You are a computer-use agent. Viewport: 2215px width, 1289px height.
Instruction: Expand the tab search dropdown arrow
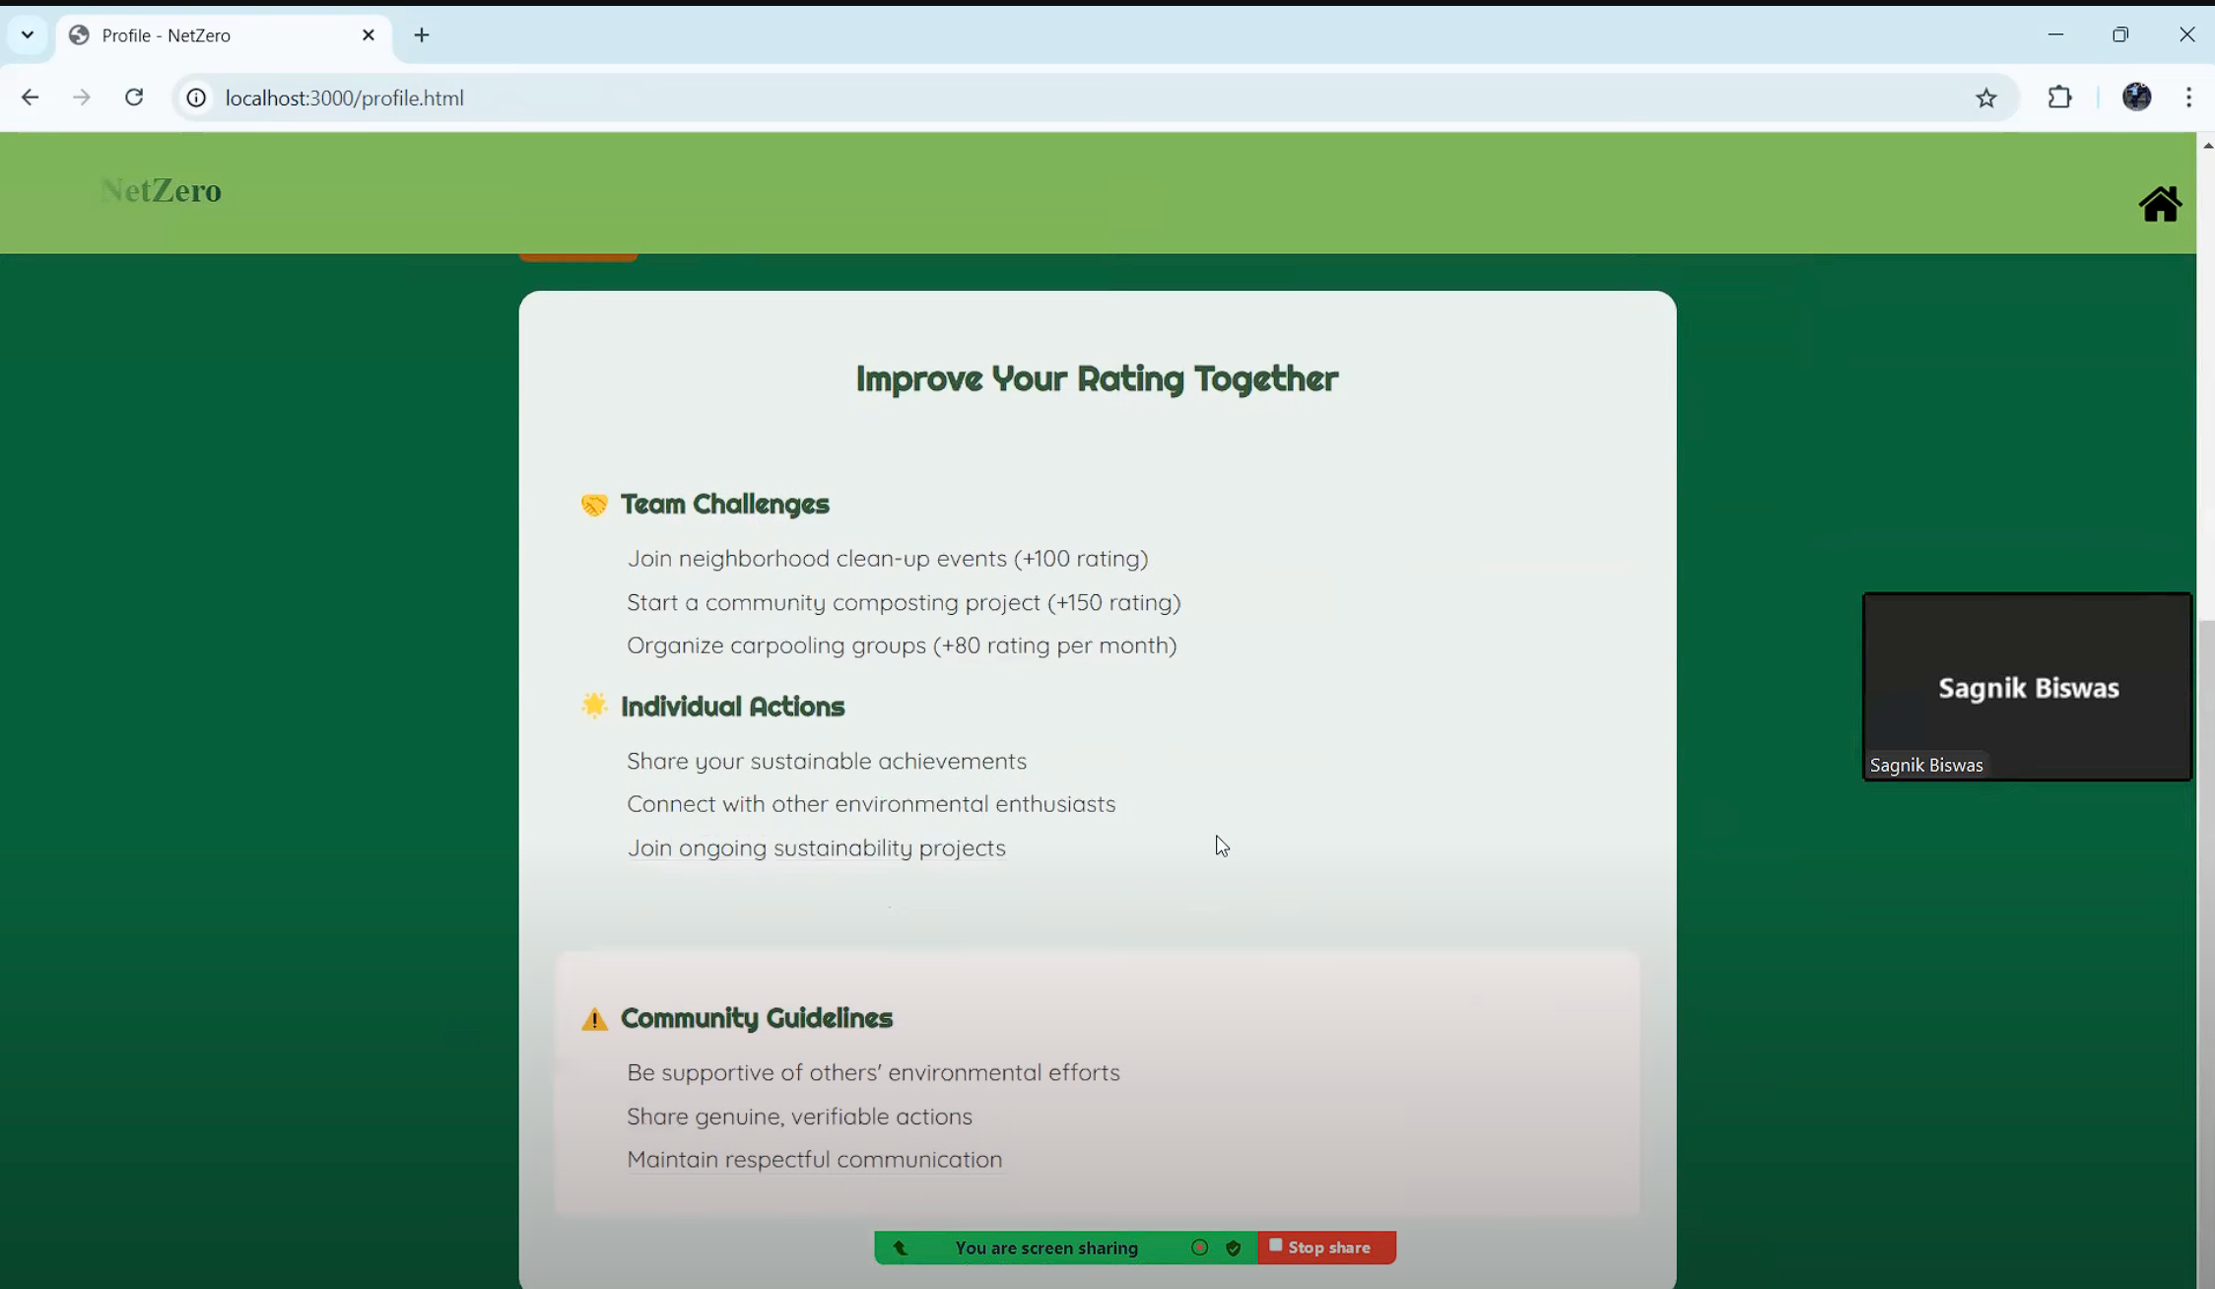pos(28,34)
